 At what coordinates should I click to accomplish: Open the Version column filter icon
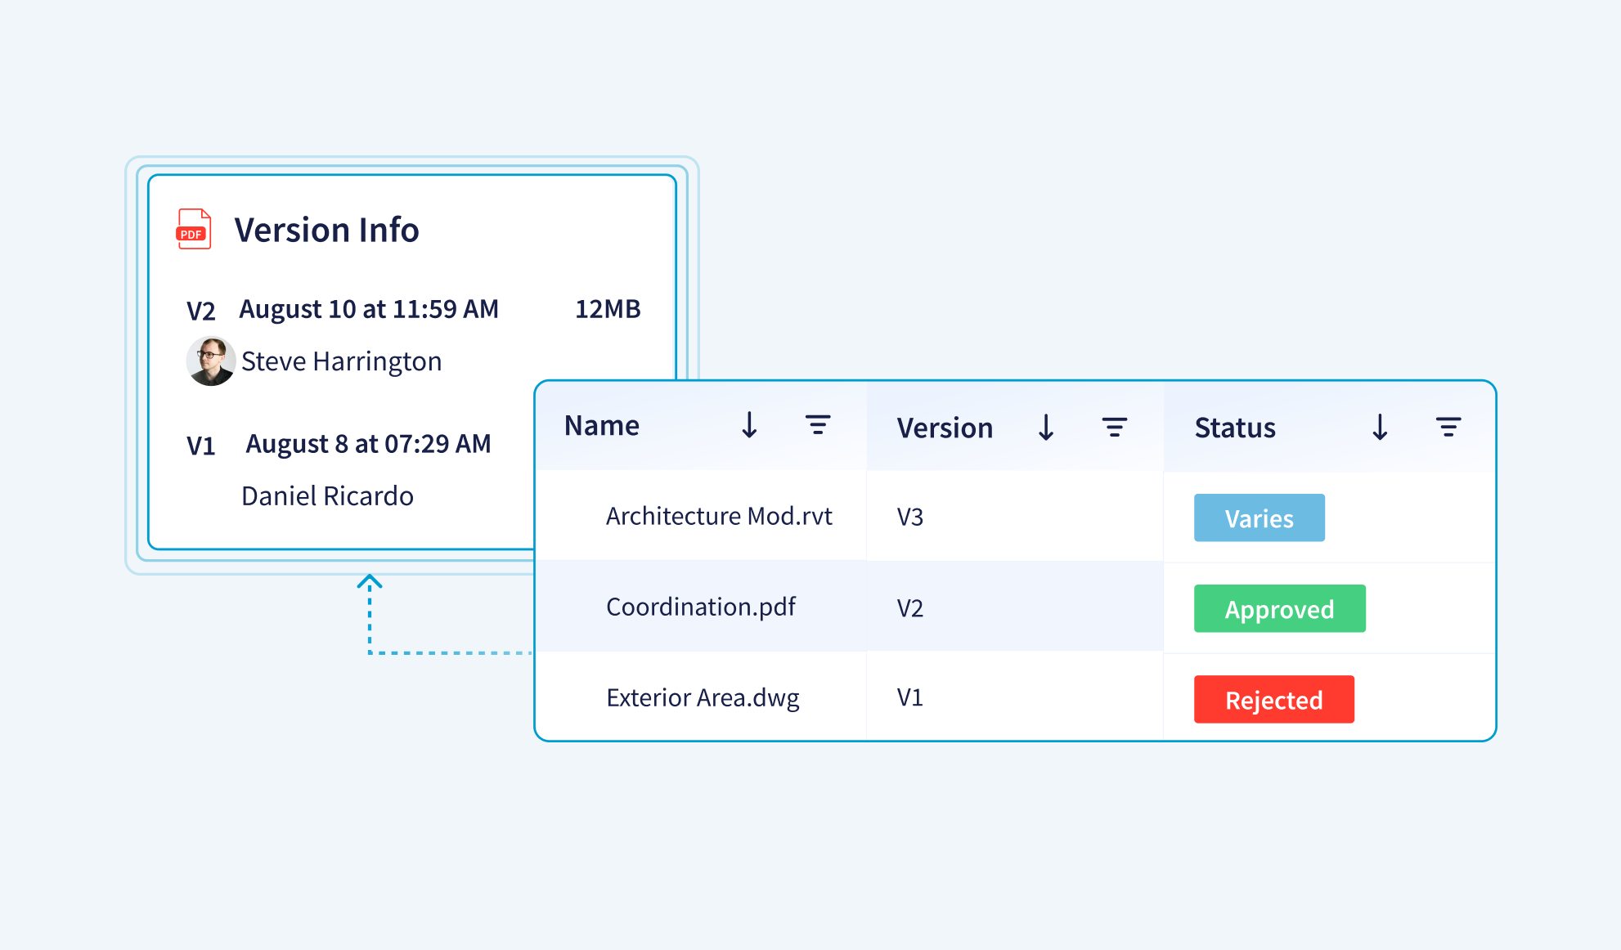pyautogui.click(x=1115, y=427)
